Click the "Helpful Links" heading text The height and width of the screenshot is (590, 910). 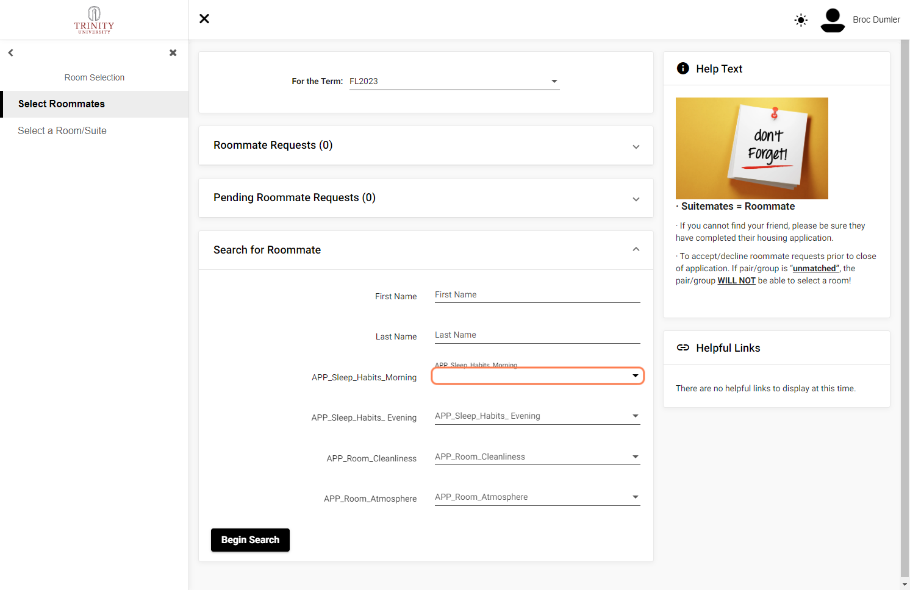[728, 348]
